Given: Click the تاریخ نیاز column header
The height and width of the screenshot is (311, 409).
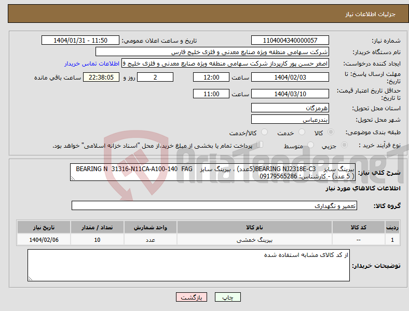Looking at the screenshot, I should [x=44, y=227].
